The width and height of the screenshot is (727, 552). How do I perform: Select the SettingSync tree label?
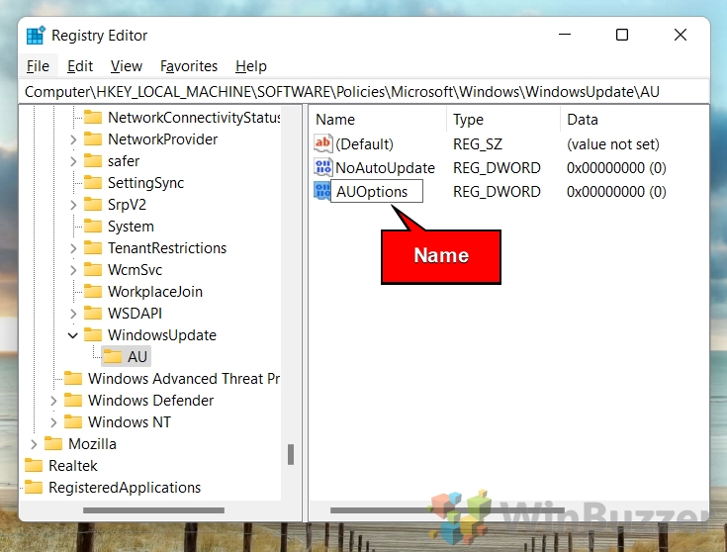[x=145, y=183]
